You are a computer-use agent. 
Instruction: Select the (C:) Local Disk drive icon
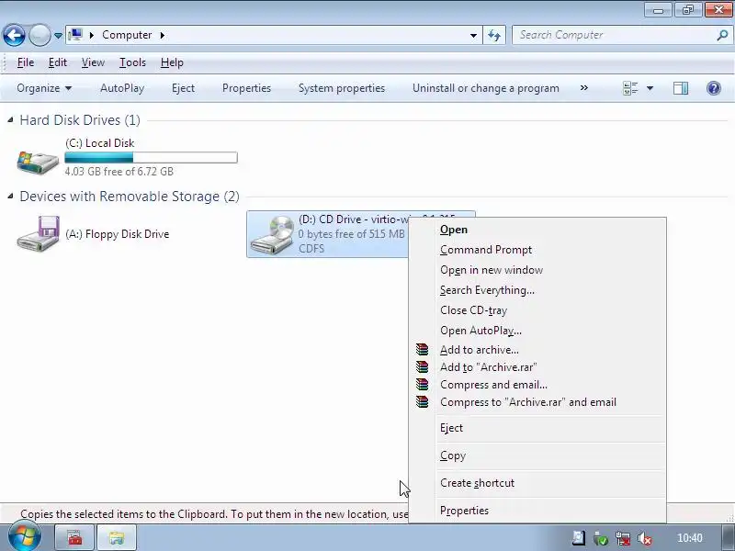(38, 163)
